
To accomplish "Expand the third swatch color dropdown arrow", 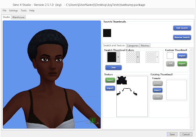I will pos(157,57).
